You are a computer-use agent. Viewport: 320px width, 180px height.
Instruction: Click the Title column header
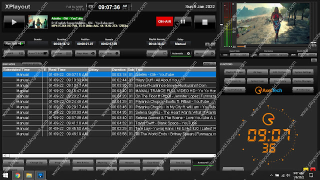175,69
